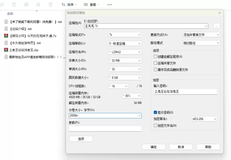Click the 确定 button

(154, 147)
